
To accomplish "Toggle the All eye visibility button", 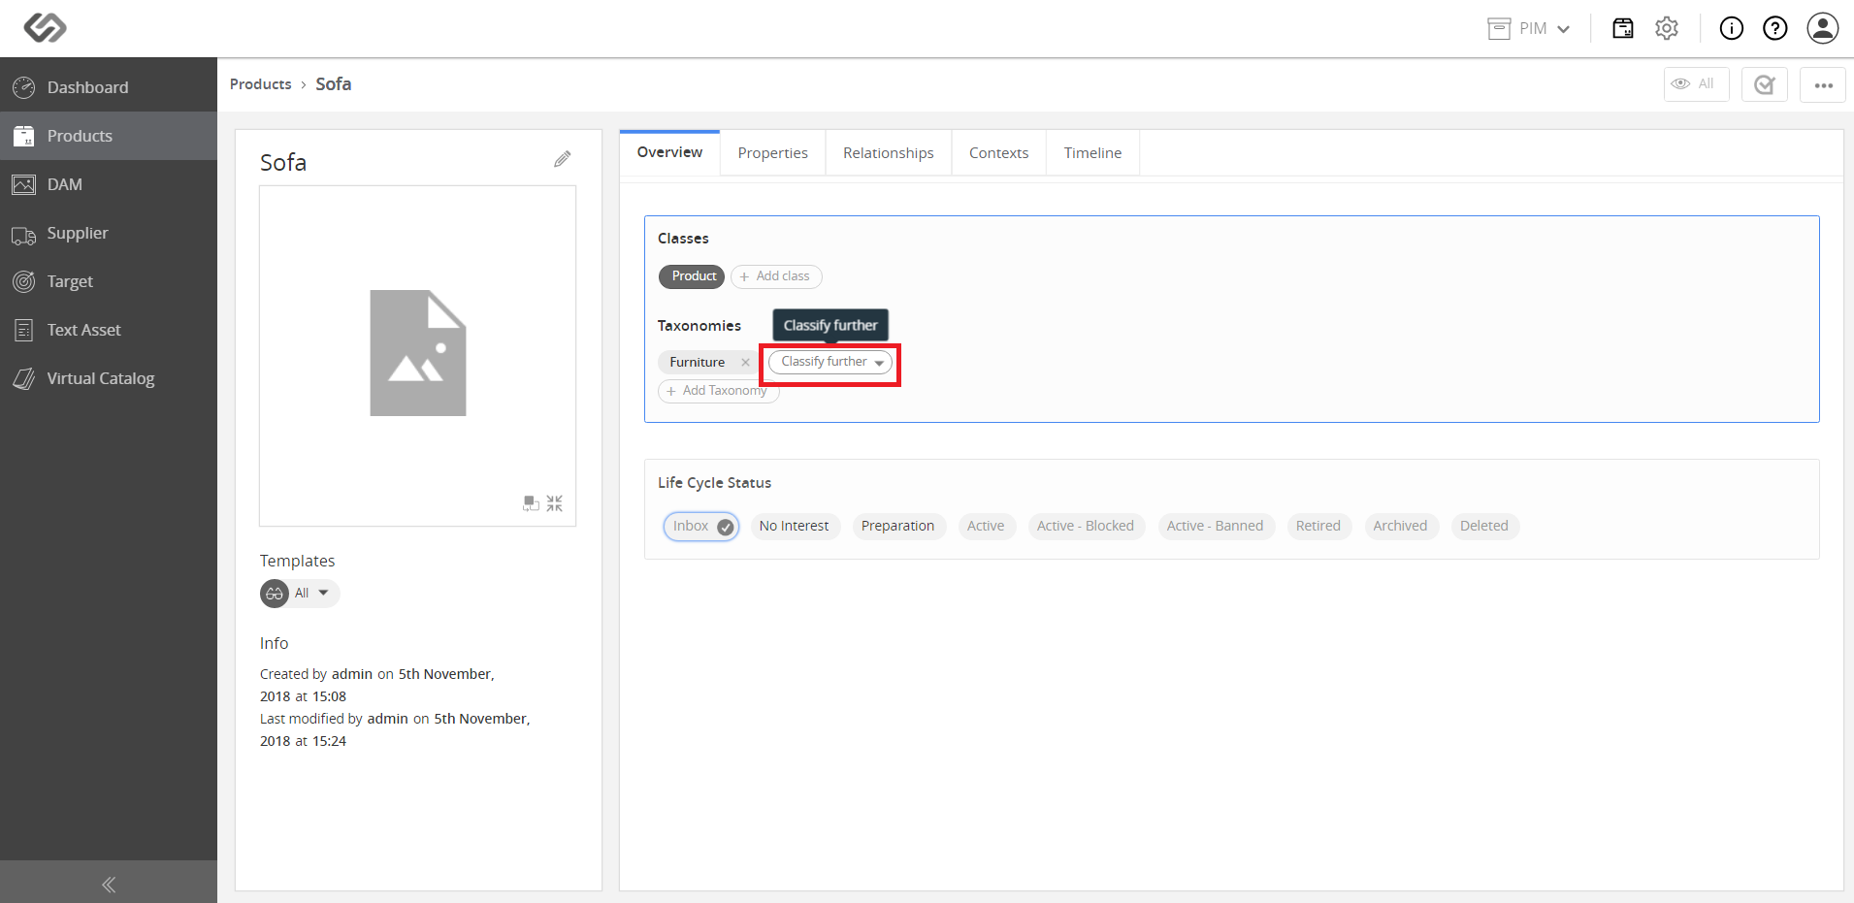I will [x=1696, y=84].
